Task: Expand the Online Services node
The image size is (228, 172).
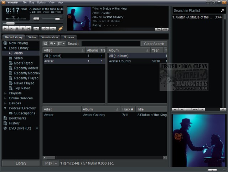Action: tap(5, 98)
